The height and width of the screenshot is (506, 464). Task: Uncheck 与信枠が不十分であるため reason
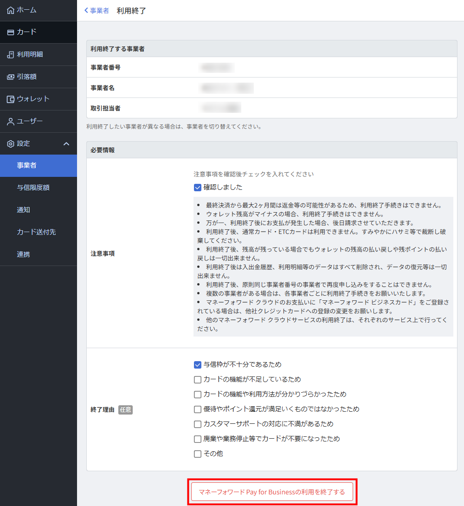pyautogui.click(x=198, y=365)
